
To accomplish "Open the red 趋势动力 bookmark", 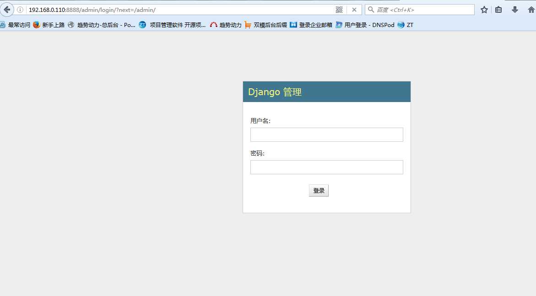I will pos(226,25).
